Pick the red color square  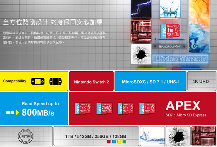(x=109, y=142)
